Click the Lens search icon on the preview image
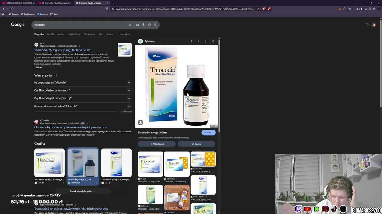Viewport: 382px width, 214px height. [141, 122]
